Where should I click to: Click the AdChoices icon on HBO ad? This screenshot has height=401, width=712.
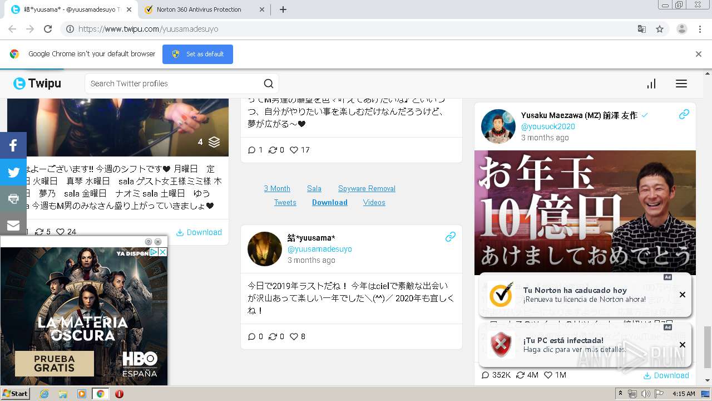[154, 252]
